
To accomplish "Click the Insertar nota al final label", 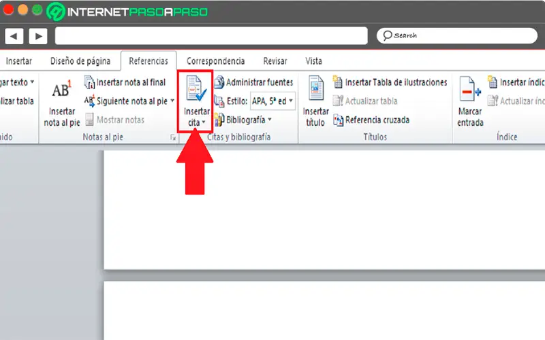I will [x=131, y=82].
